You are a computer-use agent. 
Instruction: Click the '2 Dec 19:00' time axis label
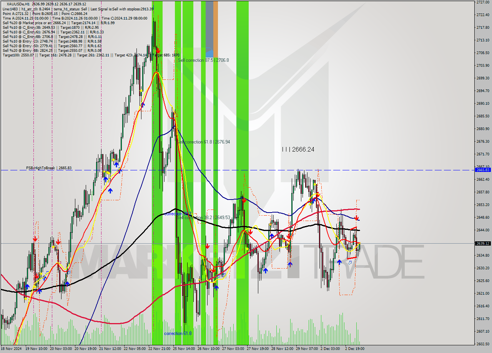(355, 349)
